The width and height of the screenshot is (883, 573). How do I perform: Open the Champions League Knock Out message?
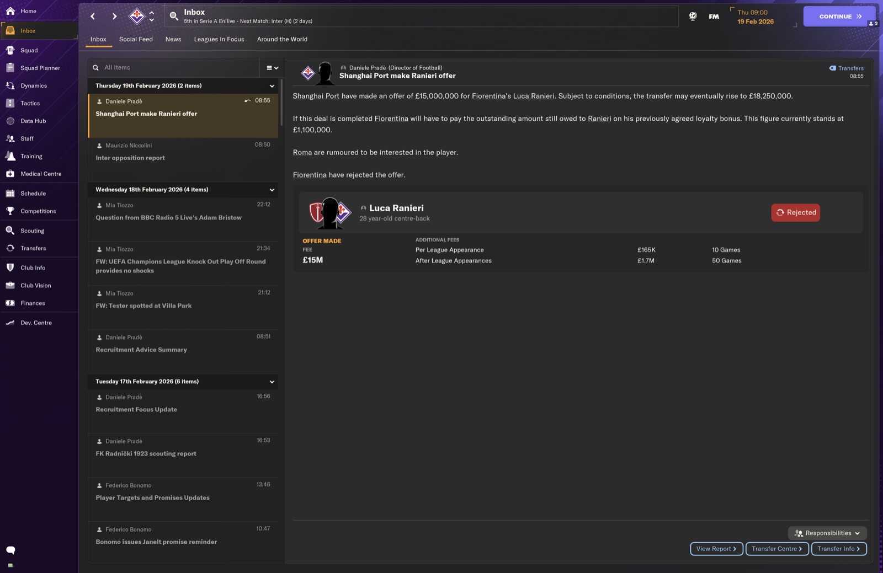(183, 263)
